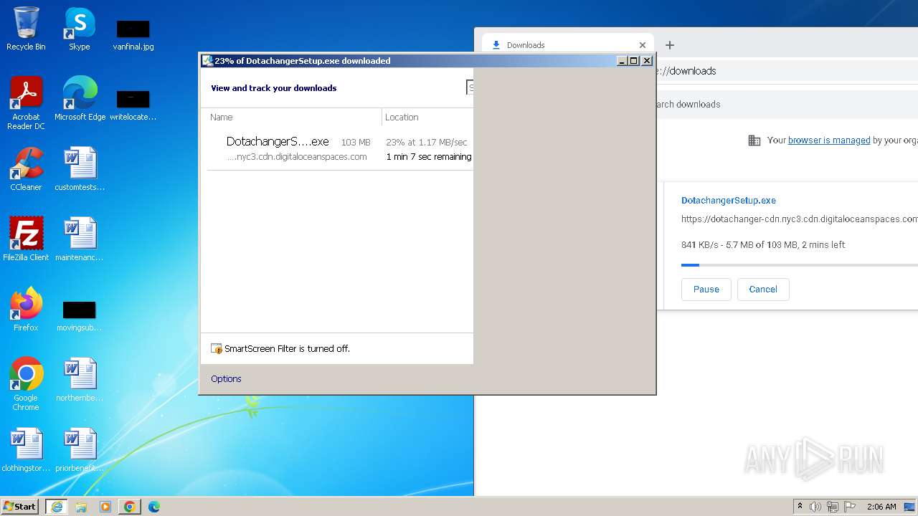Click Show desktop button at taskbar end
The image size is (918, 516).
pos(909,507)
